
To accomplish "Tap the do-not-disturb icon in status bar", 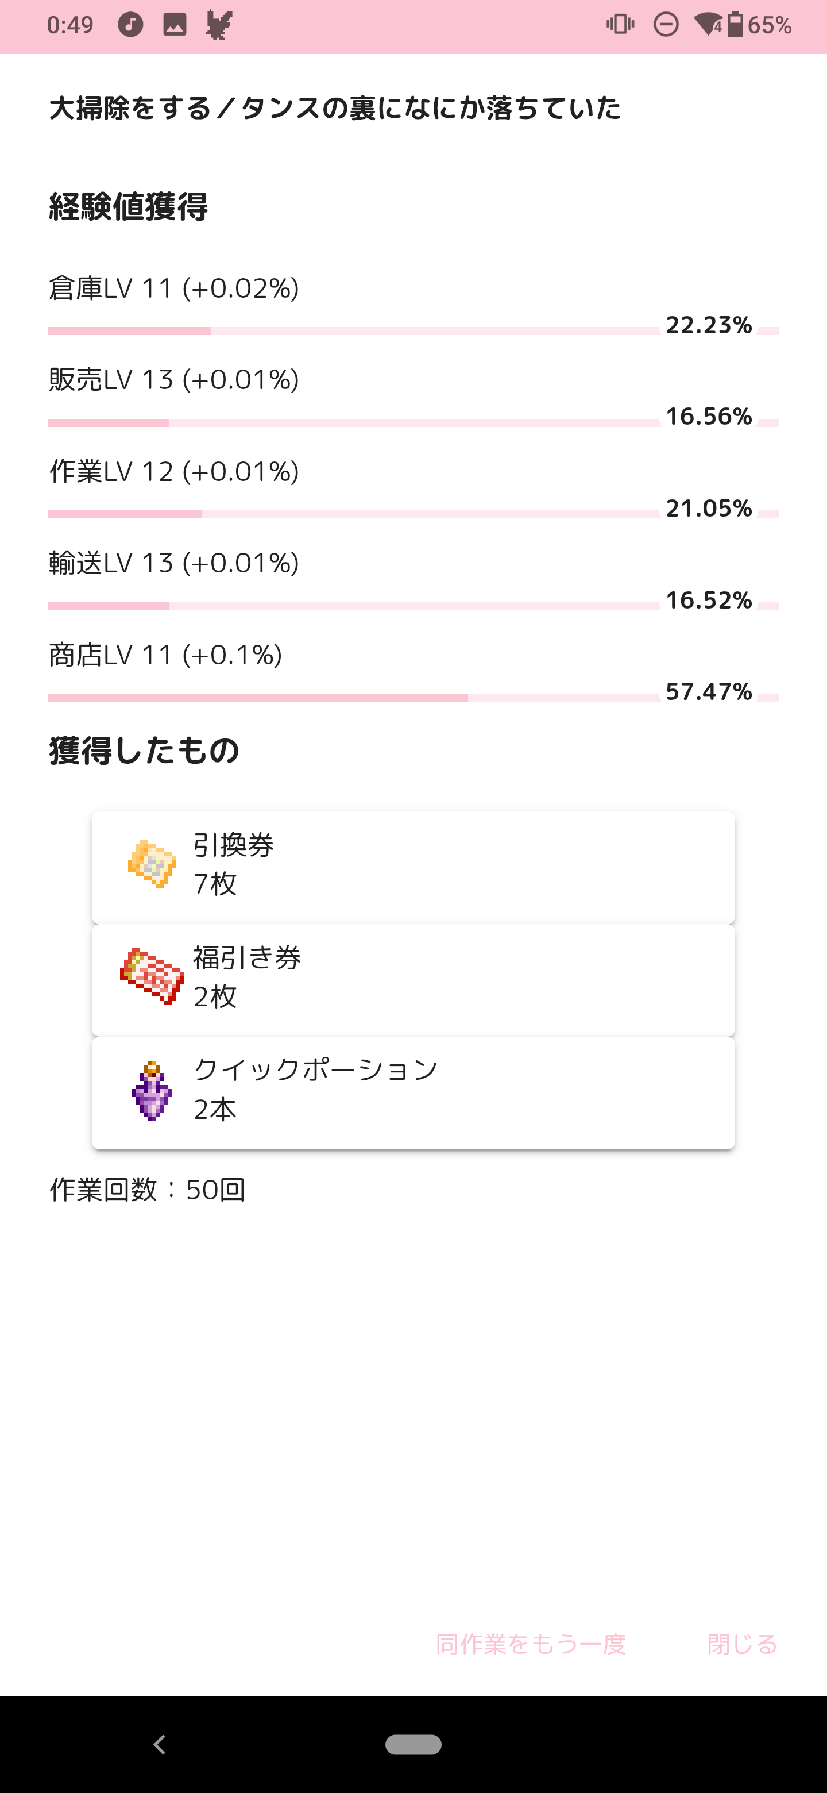I will pos(666,25).
